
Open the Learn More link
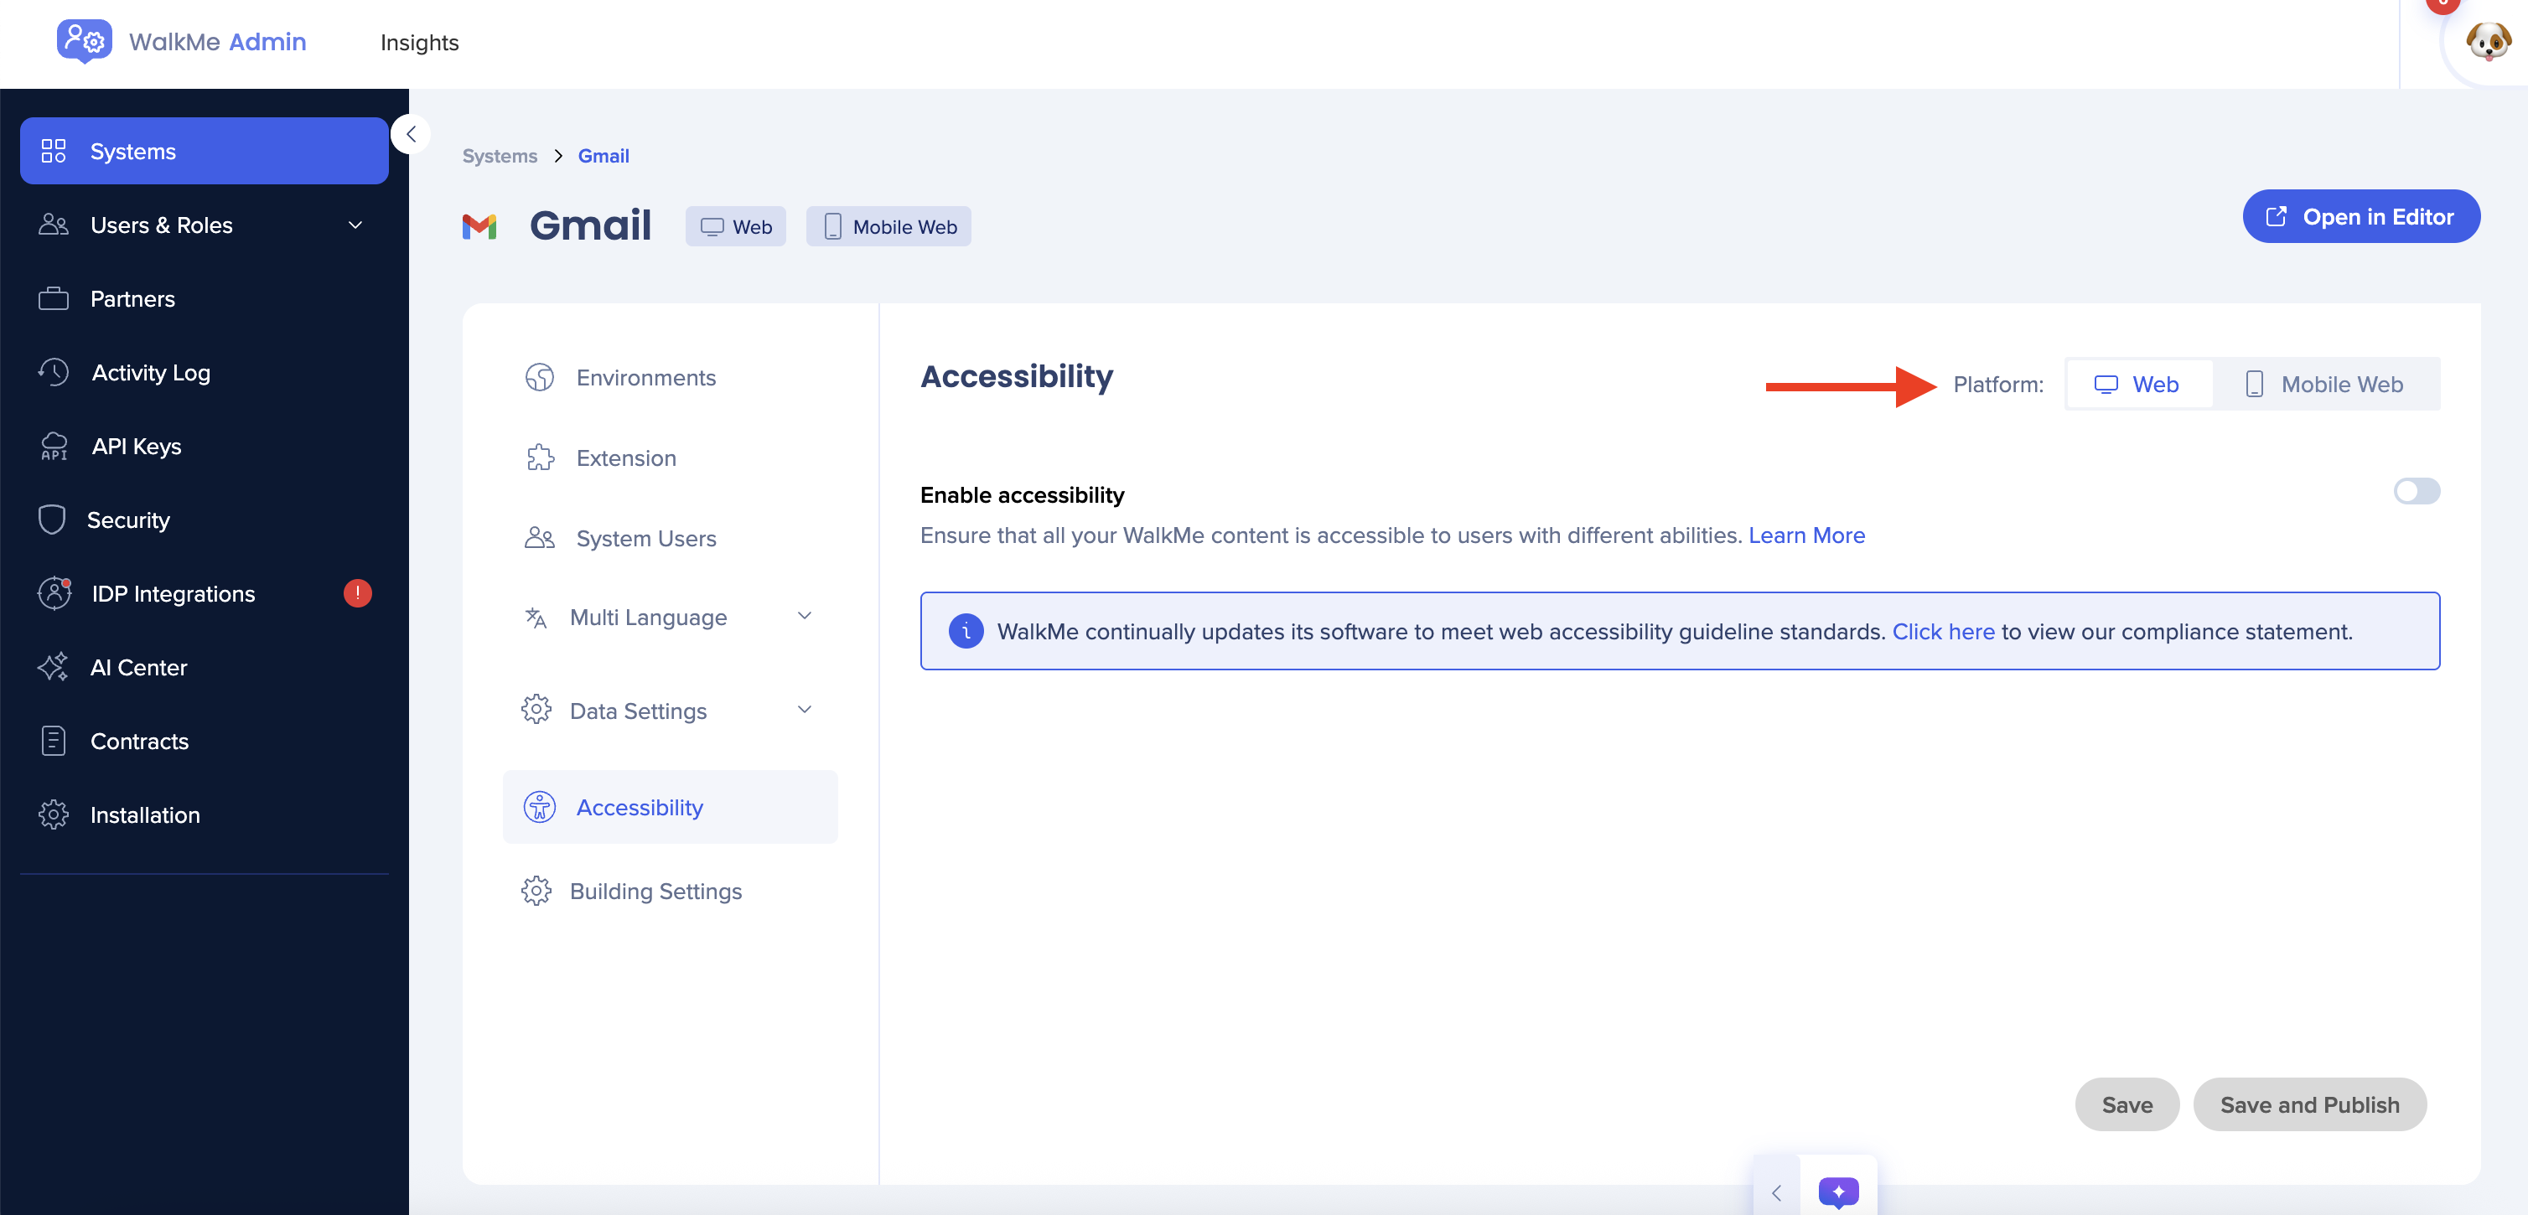[1806, 535]
